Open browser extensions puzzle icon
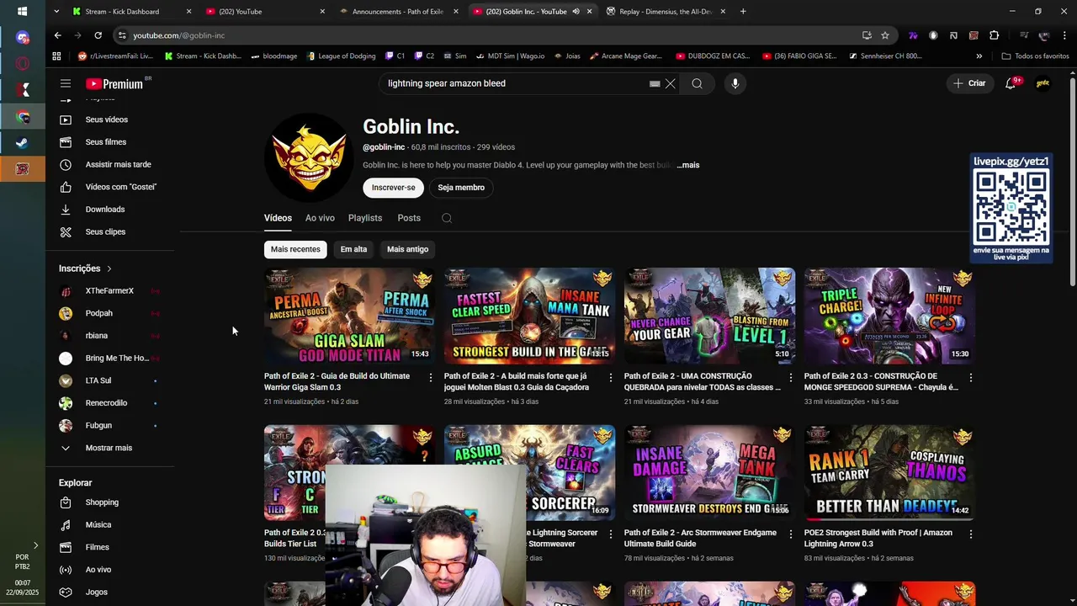The height and width of the screenshot is (606, 1077). pyautogui.click(x=994, y=35)
